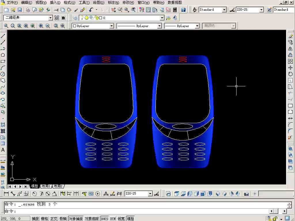Click the Help question mark icon
This screenshot has width=295, height=221.
click(x=183, y=10)
